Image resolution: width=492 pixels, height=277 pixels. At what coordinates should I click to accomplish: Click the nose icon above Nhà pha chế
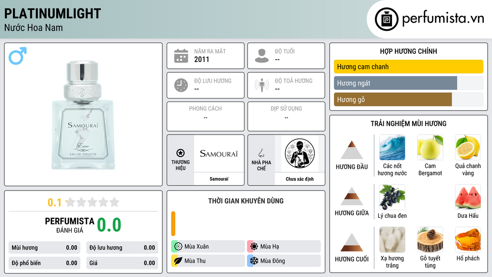(261, 153)
